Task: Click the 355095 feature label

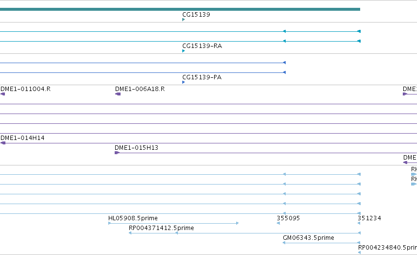Action: [x=288, y=218]
